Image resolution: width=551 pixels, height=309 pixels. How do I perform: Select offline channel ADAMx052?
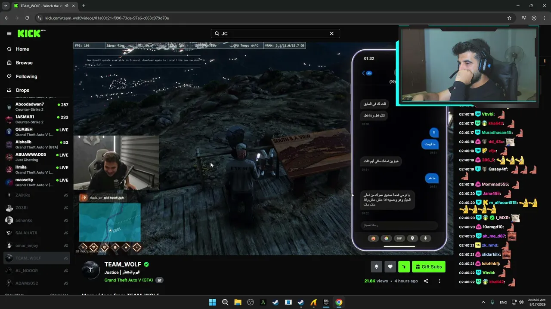pos(37,283)
